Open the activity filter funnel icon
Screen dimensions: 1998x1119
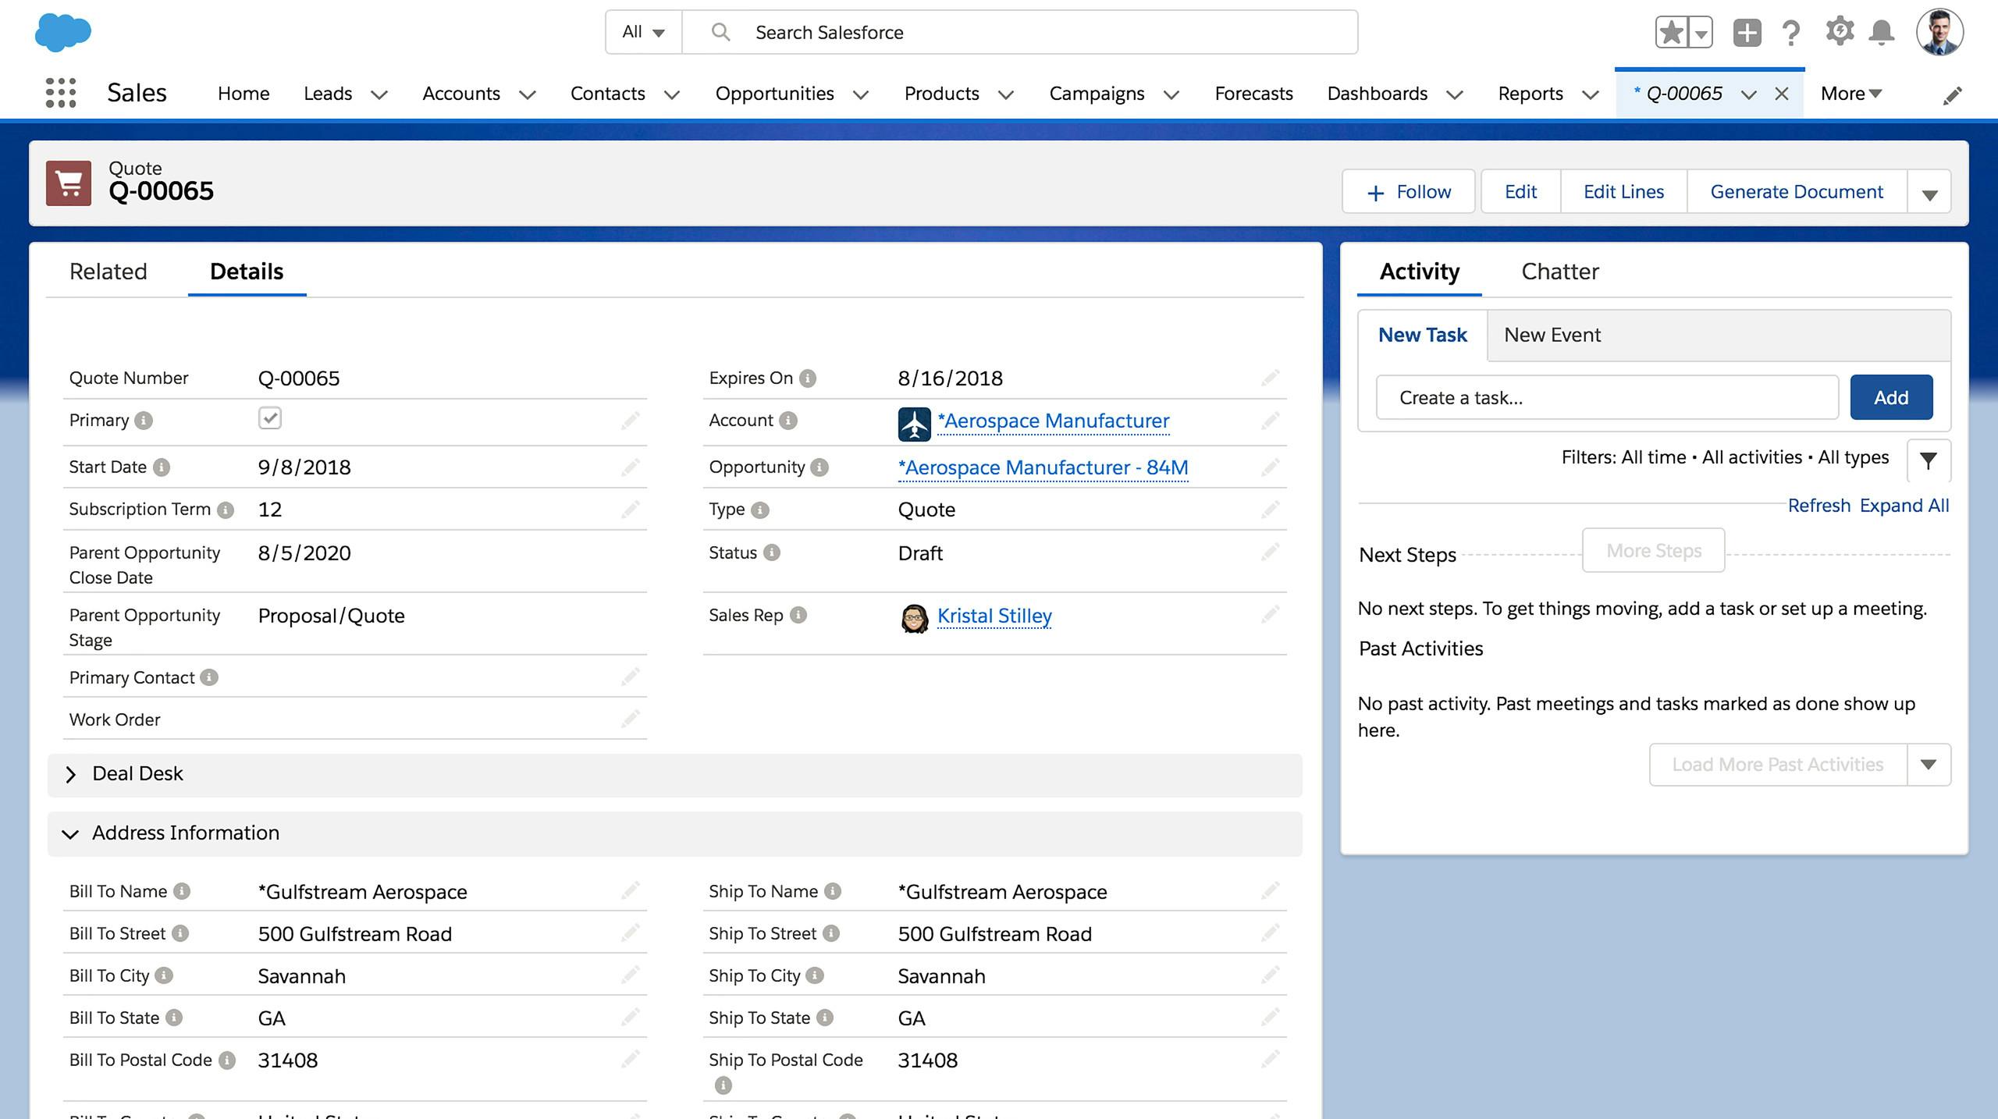pyautogui.click(x=1929, y=460)
